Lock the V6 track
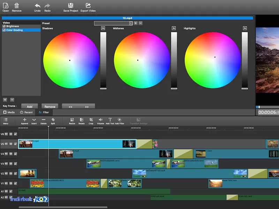279x209 pixels. coord(15,134)
